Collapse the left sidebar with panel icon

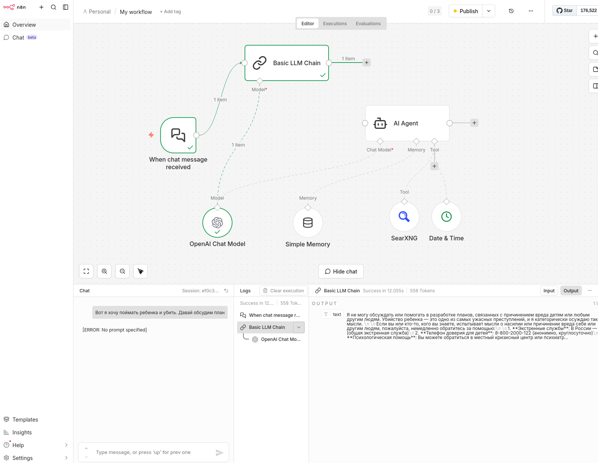[x=66, y=7]
